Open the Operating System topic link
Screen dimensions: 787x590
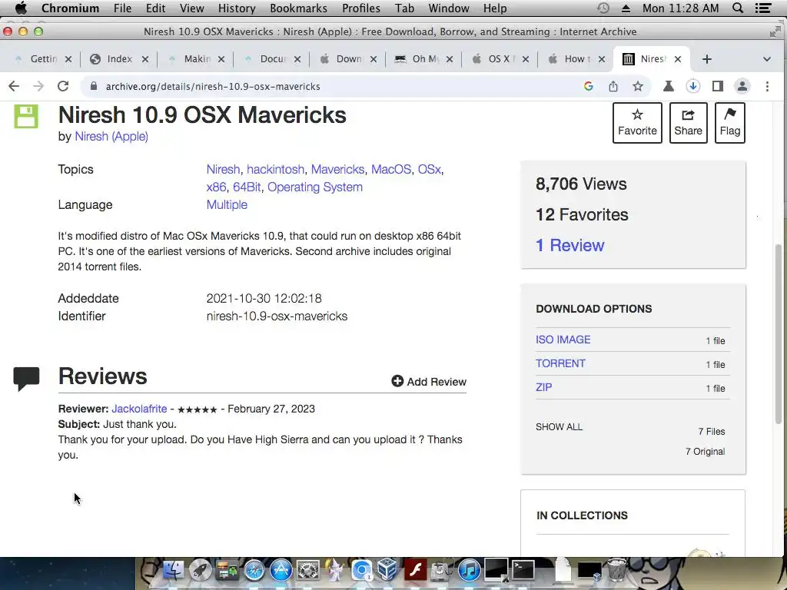(x=314, y=187)
